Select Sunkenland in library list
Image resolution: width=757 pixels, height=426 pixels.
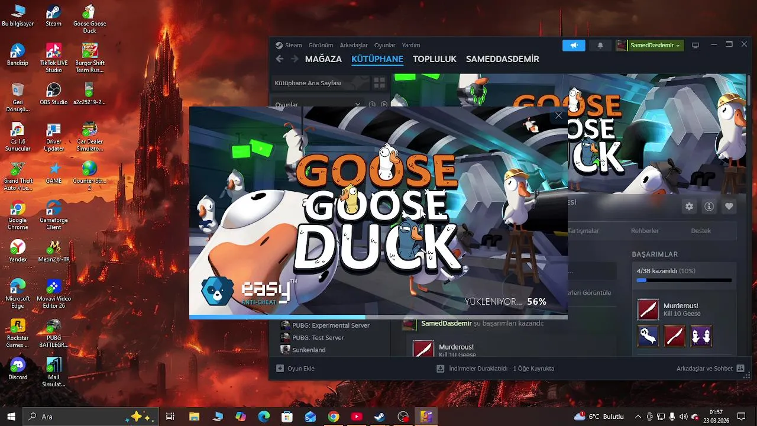tap(309, 350)
